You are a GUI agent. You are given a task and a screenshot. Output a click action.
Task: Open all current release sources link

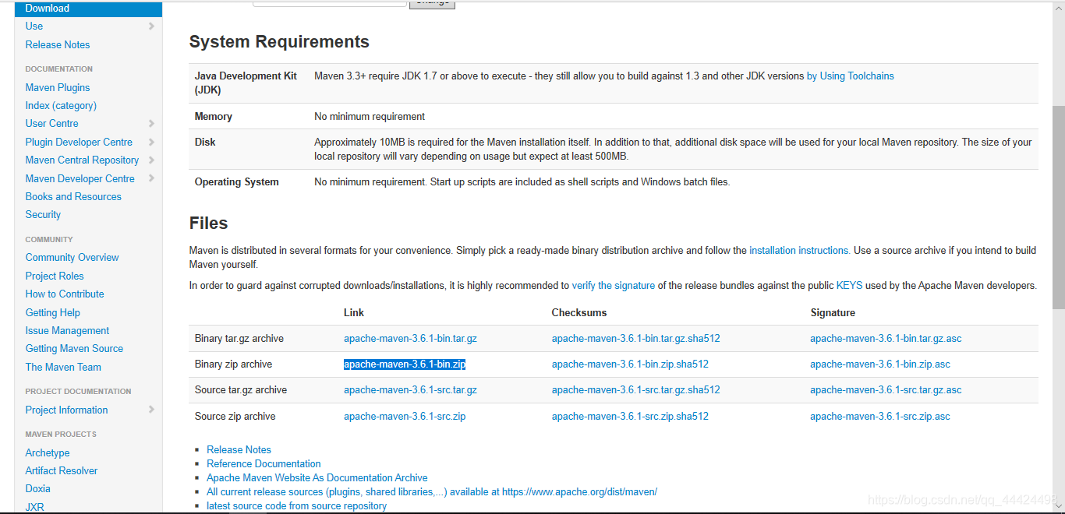click(432, 492)
